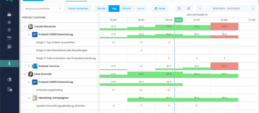The width and height of the screenshot is (259, 113).
Task: Click Stage 2 value 2 cell
Action: (x=141, y=50)
